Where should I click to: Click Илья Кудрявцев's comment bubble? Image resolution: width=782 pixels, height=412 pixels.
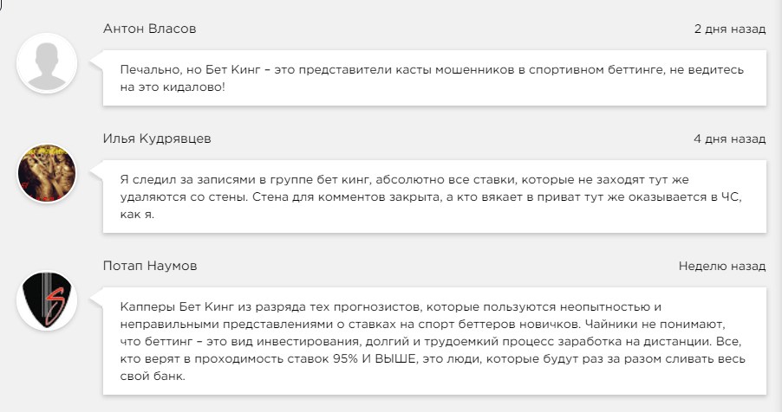pos(433,196)
